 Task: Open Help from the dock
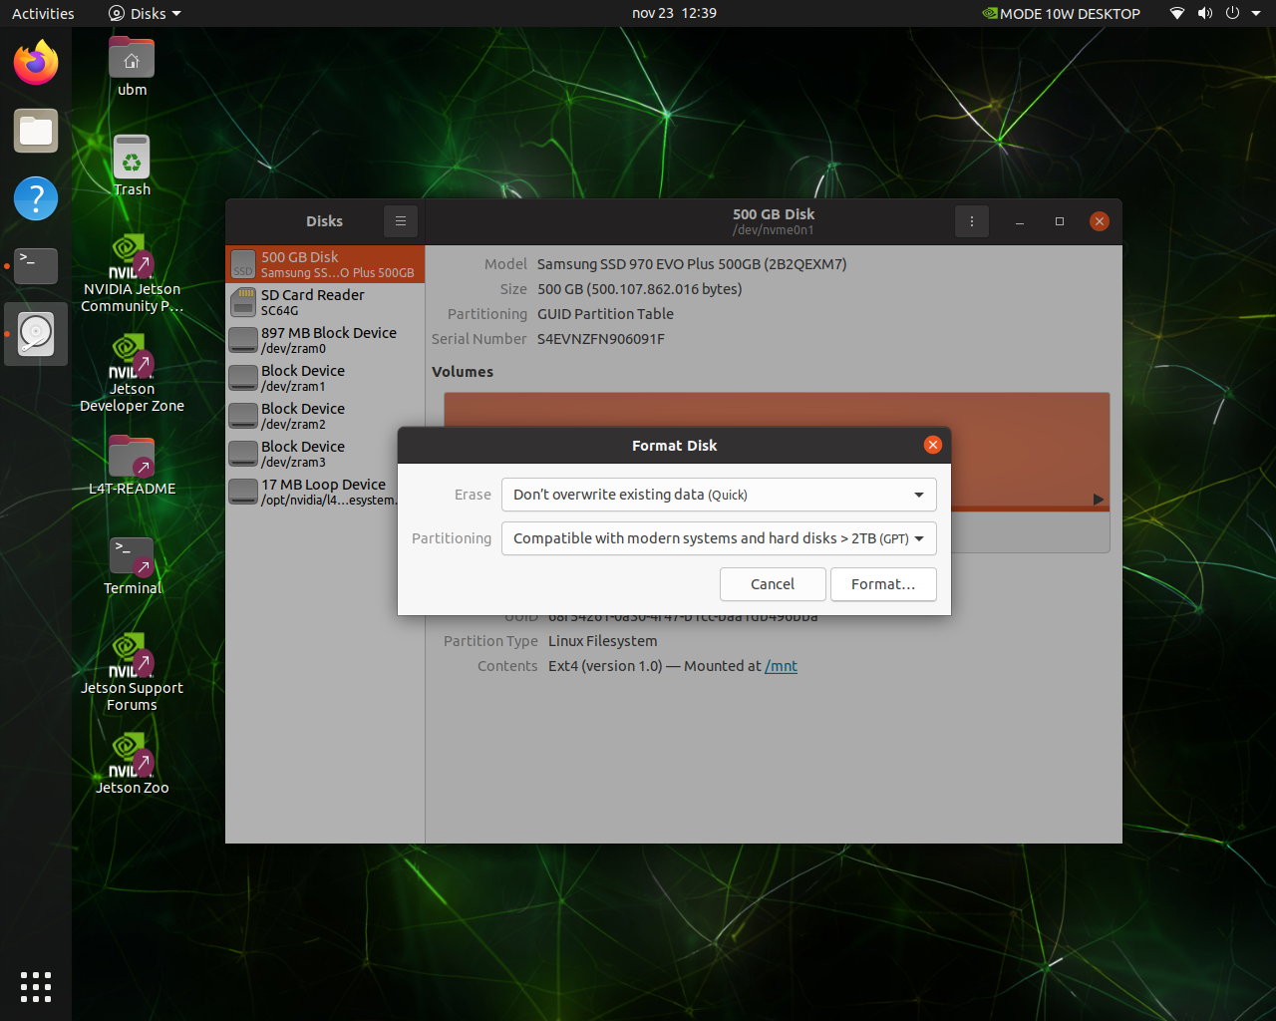(x=36, y=198)
